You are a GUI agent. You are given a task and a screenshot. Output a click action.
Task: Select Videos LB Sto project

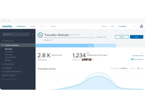[x=10, y=75]
